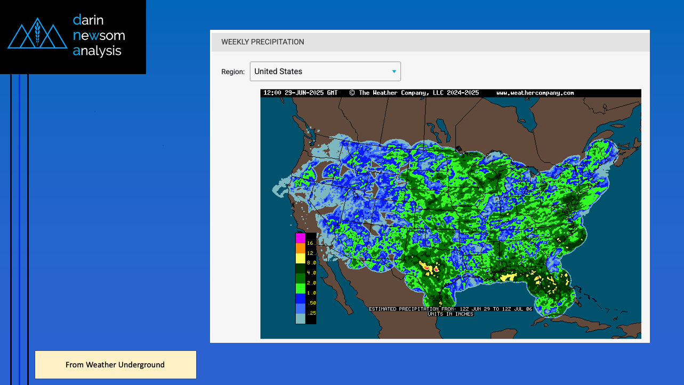Image resolution: width=684 pixels, height=385 pixels.
Task: Select the United States region combo box
Action: (320, 71)
